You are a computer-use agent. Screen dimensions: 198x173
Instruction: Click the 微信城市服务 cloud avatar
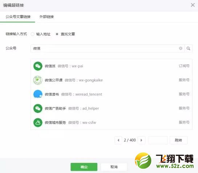point(38,122)
